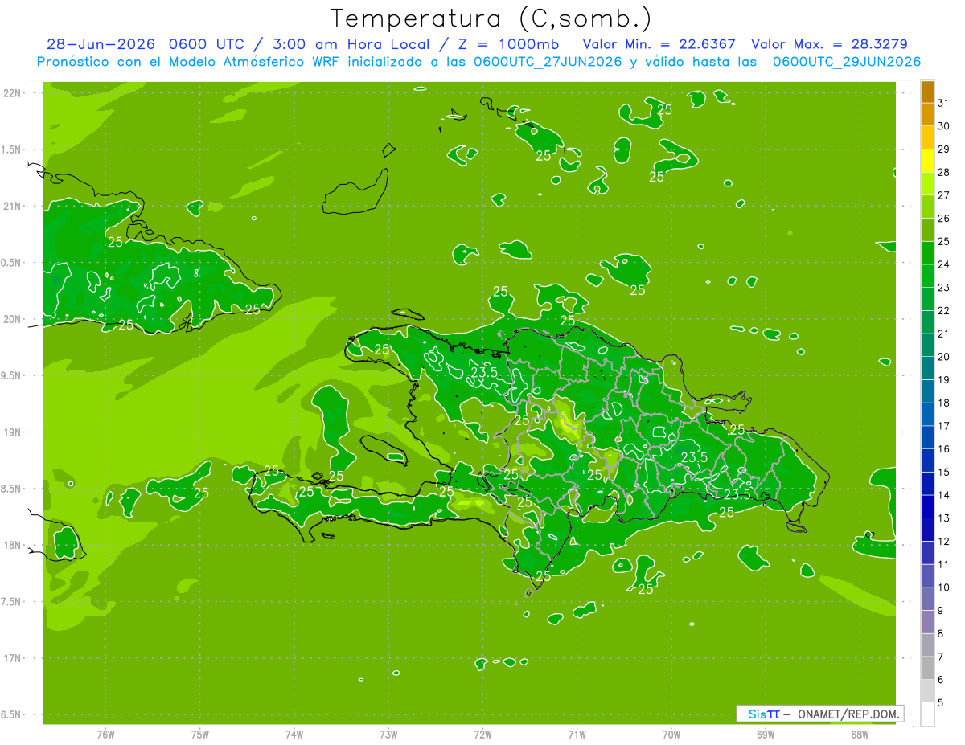
Task: Click the '18N' latitude axis label
Action: click(x=13, y=545)
